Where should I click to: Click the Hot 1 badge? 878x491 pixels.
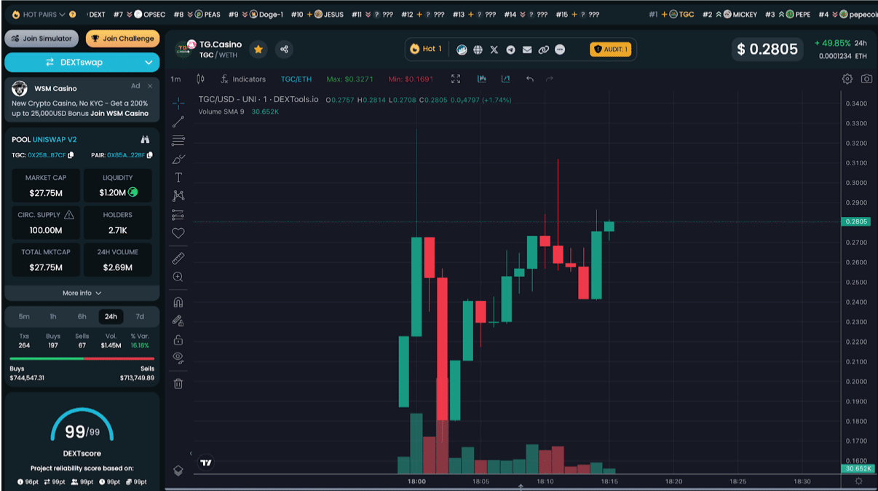tap(426, 49)
